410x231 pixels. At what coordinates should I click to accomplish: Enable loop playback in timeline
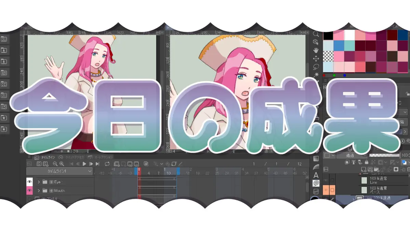107,164
